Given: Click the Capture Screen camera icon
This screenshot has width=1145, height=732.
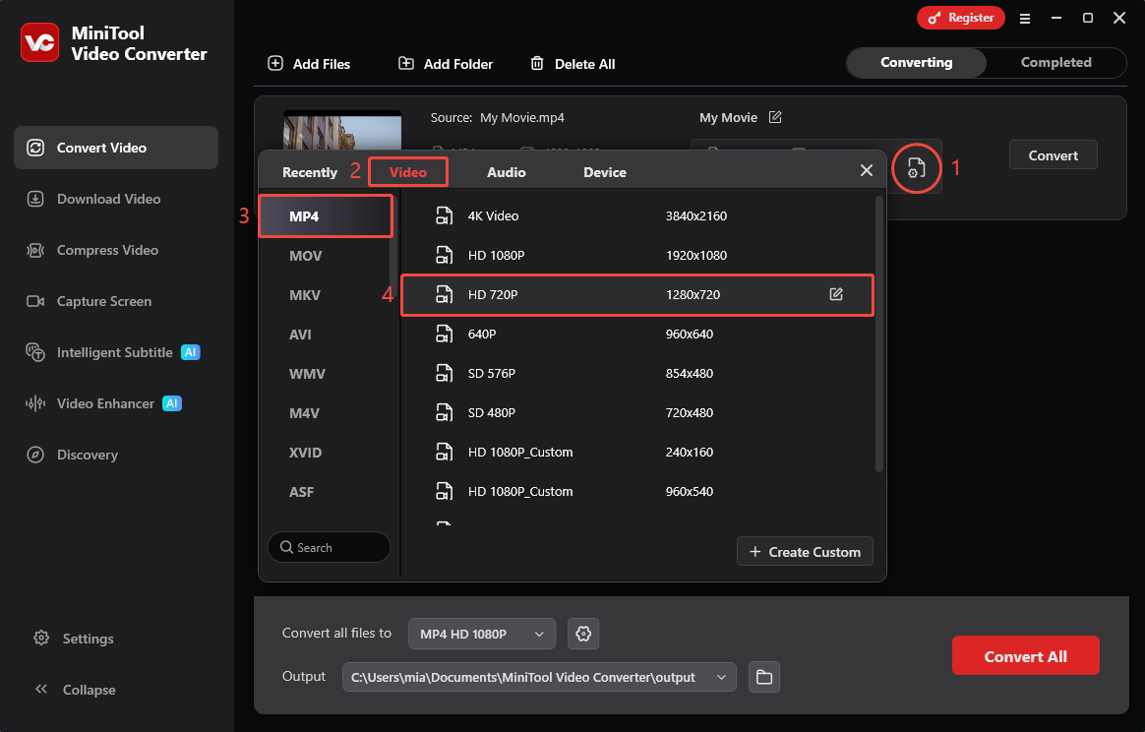Looking at the screenshot, I should [35, 301].
